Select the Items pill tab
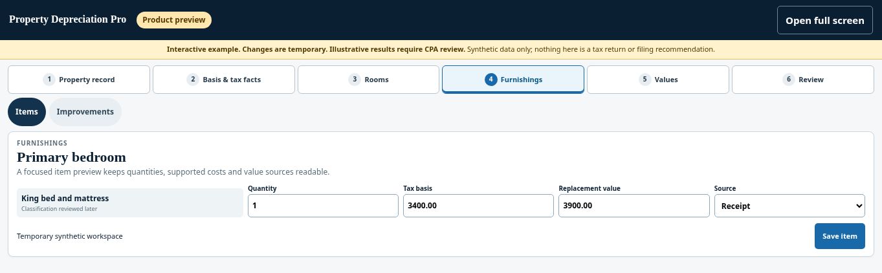Viewport: 882px width, 273px height. pyautogui.click(x=27, y=112)
